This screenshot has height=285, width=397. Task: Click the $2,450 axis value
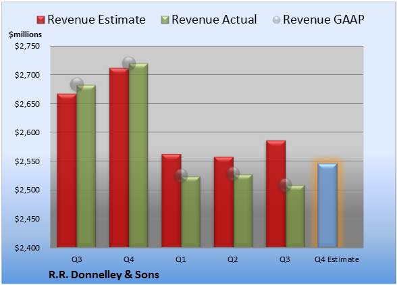[x=27, y=219]
